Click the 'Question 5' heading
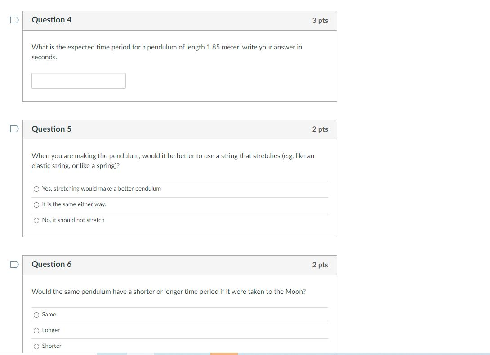The height and width of the screenshot is (355, 490). [52, 129]
